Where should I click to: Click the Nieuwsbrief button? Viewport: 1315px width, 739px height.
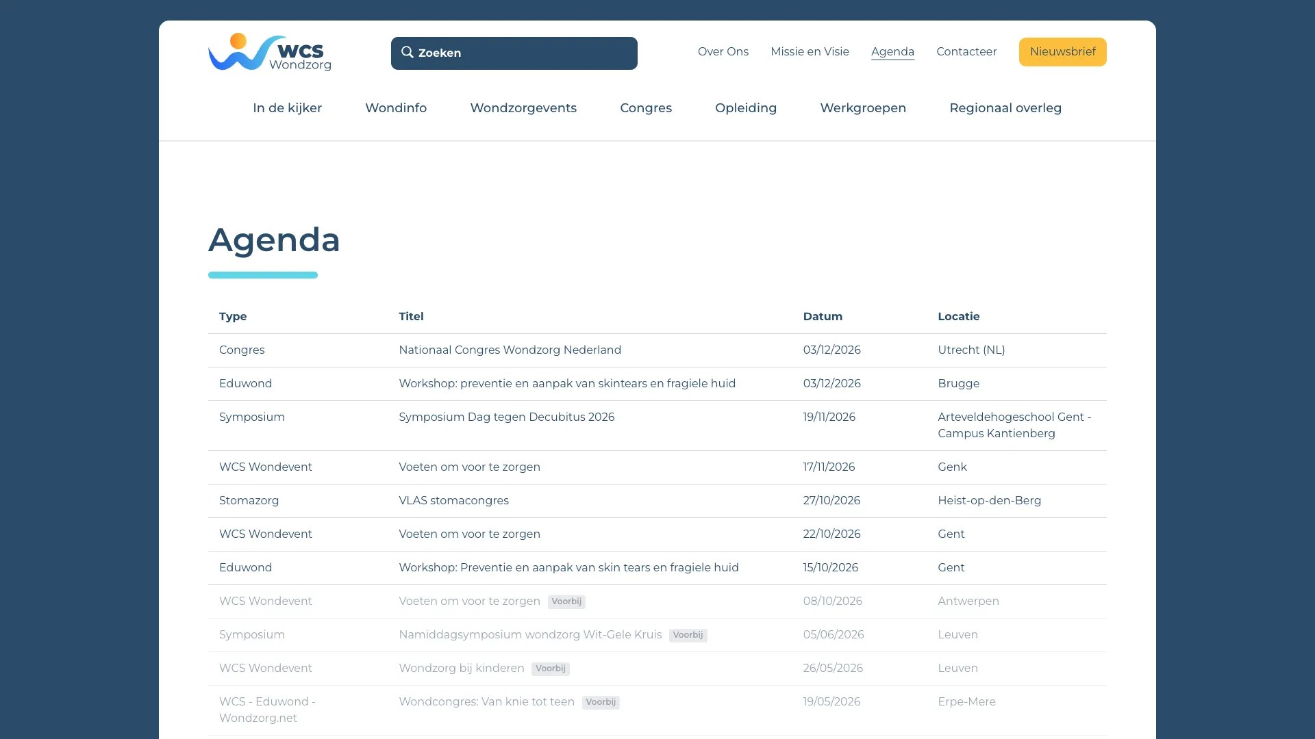pyautogui.click(x=1062, y=52)
